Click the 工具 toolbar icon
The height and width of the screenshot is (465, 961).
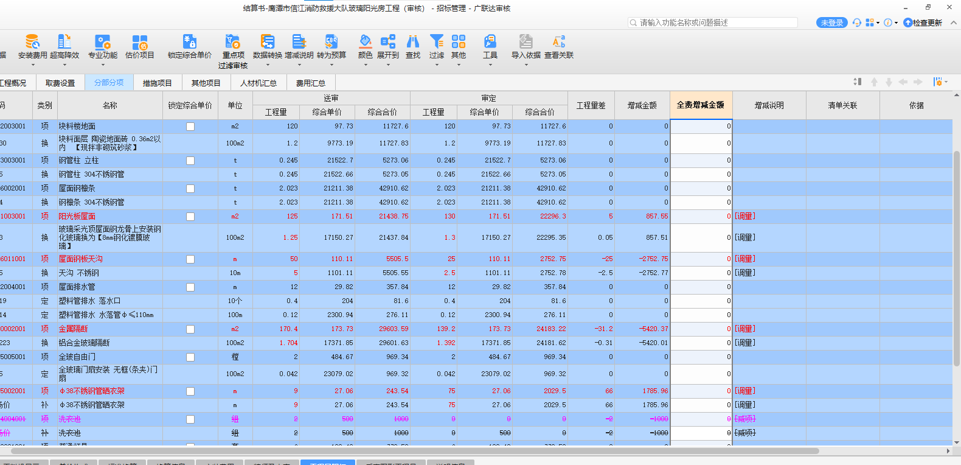[x=490, y=42]
